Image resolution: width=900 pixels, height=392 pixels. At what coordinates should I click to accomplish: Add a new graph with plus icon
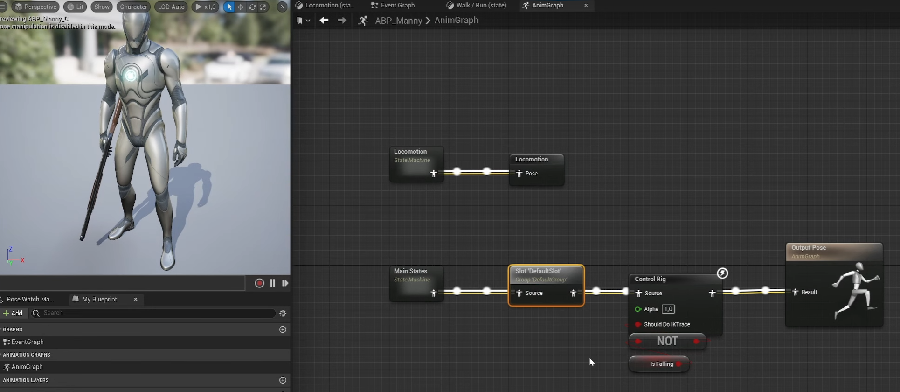click(x=283, y=329)
